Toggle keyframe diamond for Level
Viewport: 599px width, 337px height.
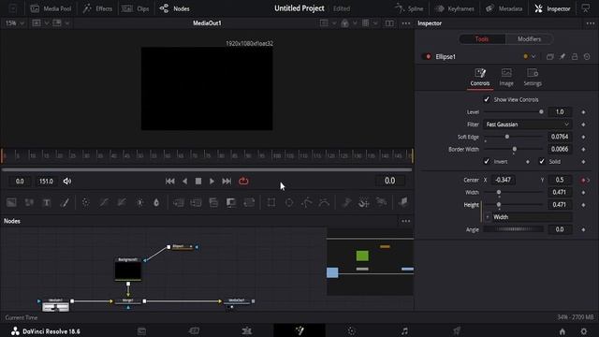tap(583, 112)
